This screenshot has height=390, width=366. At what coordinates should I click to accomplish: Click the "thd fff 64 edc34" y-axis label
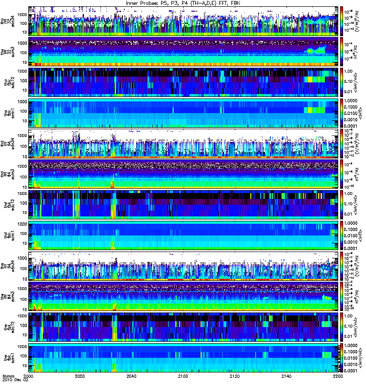tap(7, 143)
